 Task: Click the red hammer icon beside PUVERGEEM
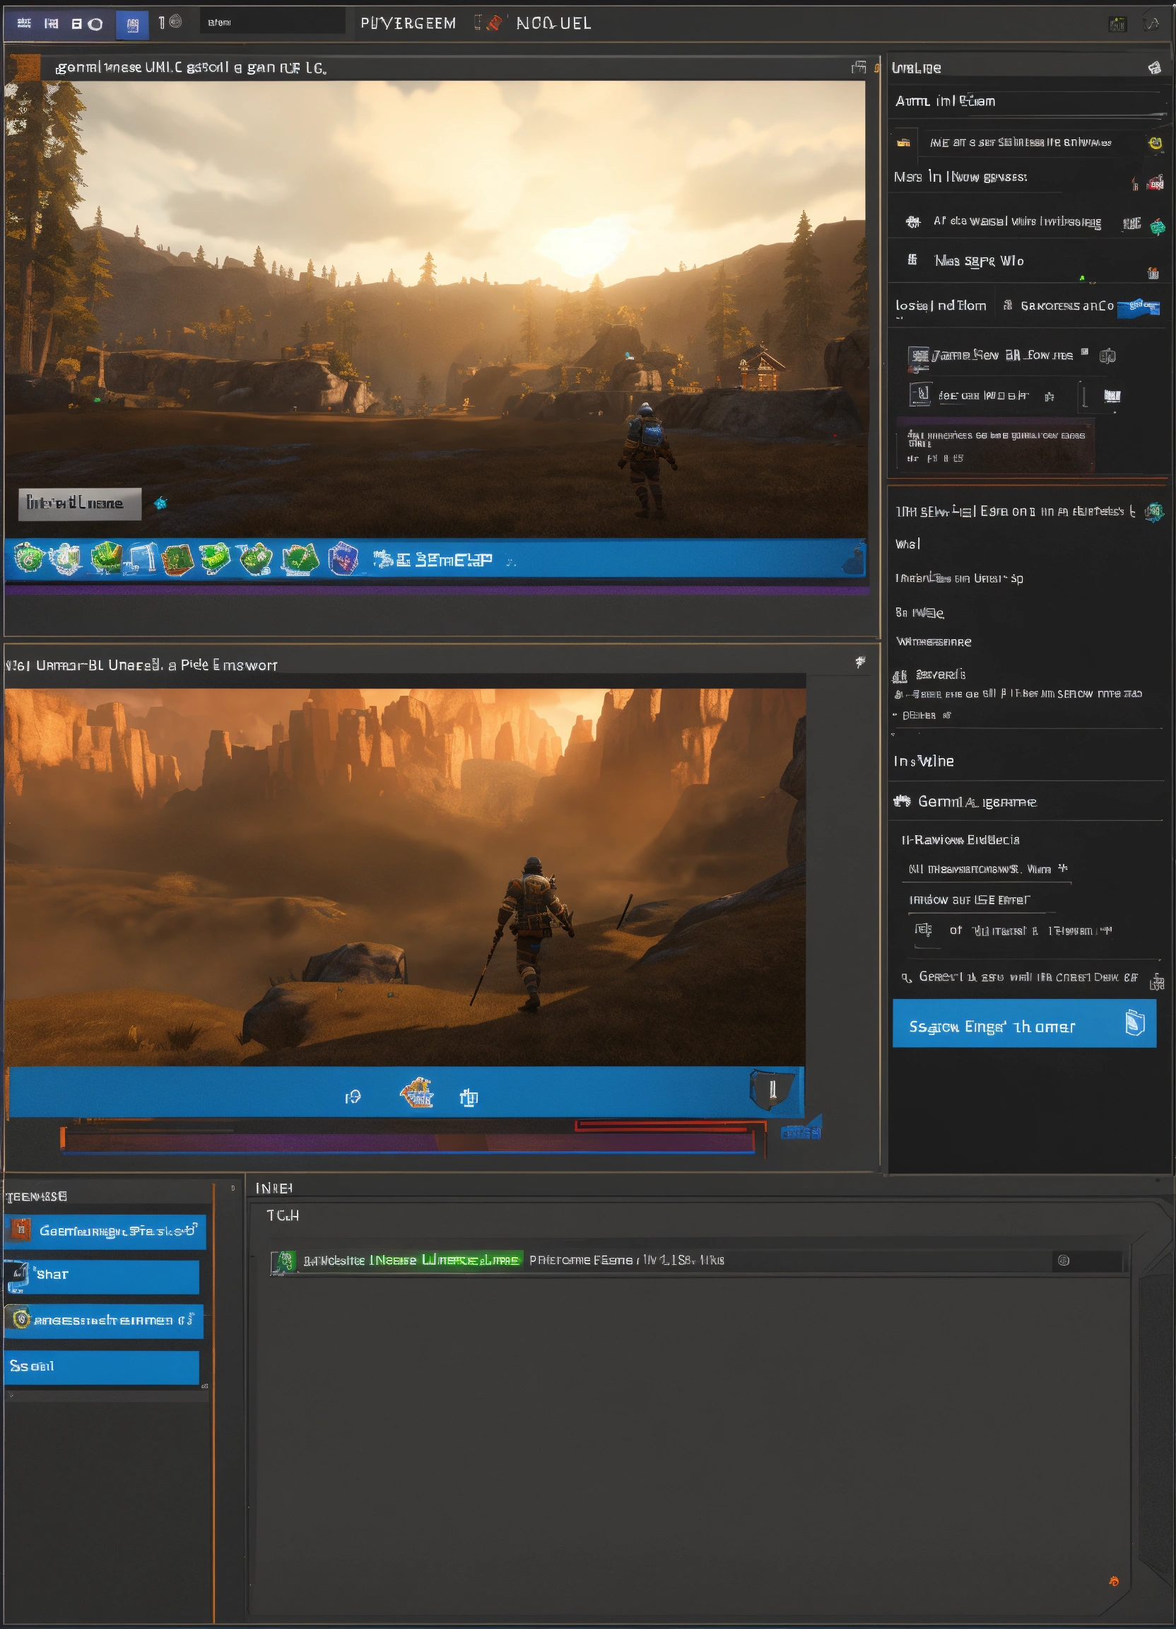[x=494, y=23]
